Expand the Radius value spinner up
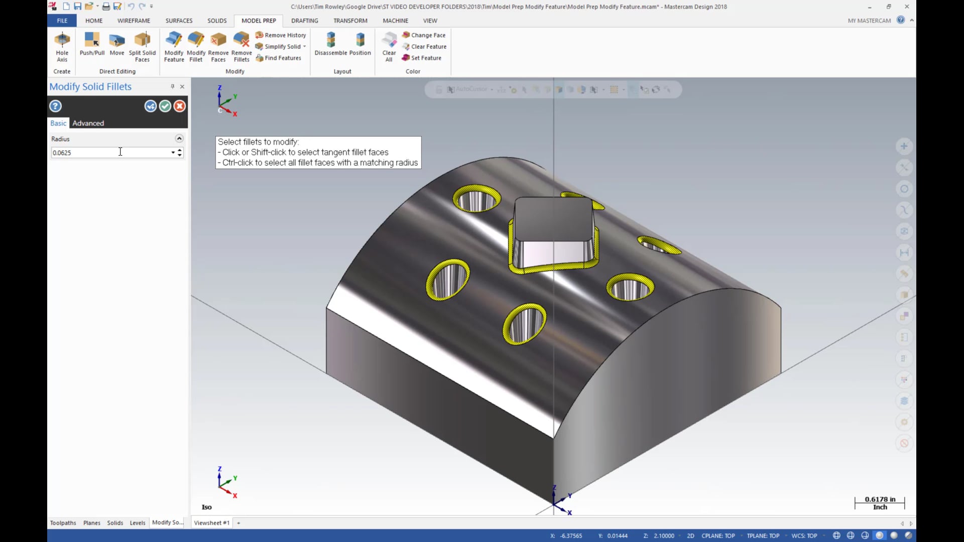 pyautogui.click(x=180, y=150)
